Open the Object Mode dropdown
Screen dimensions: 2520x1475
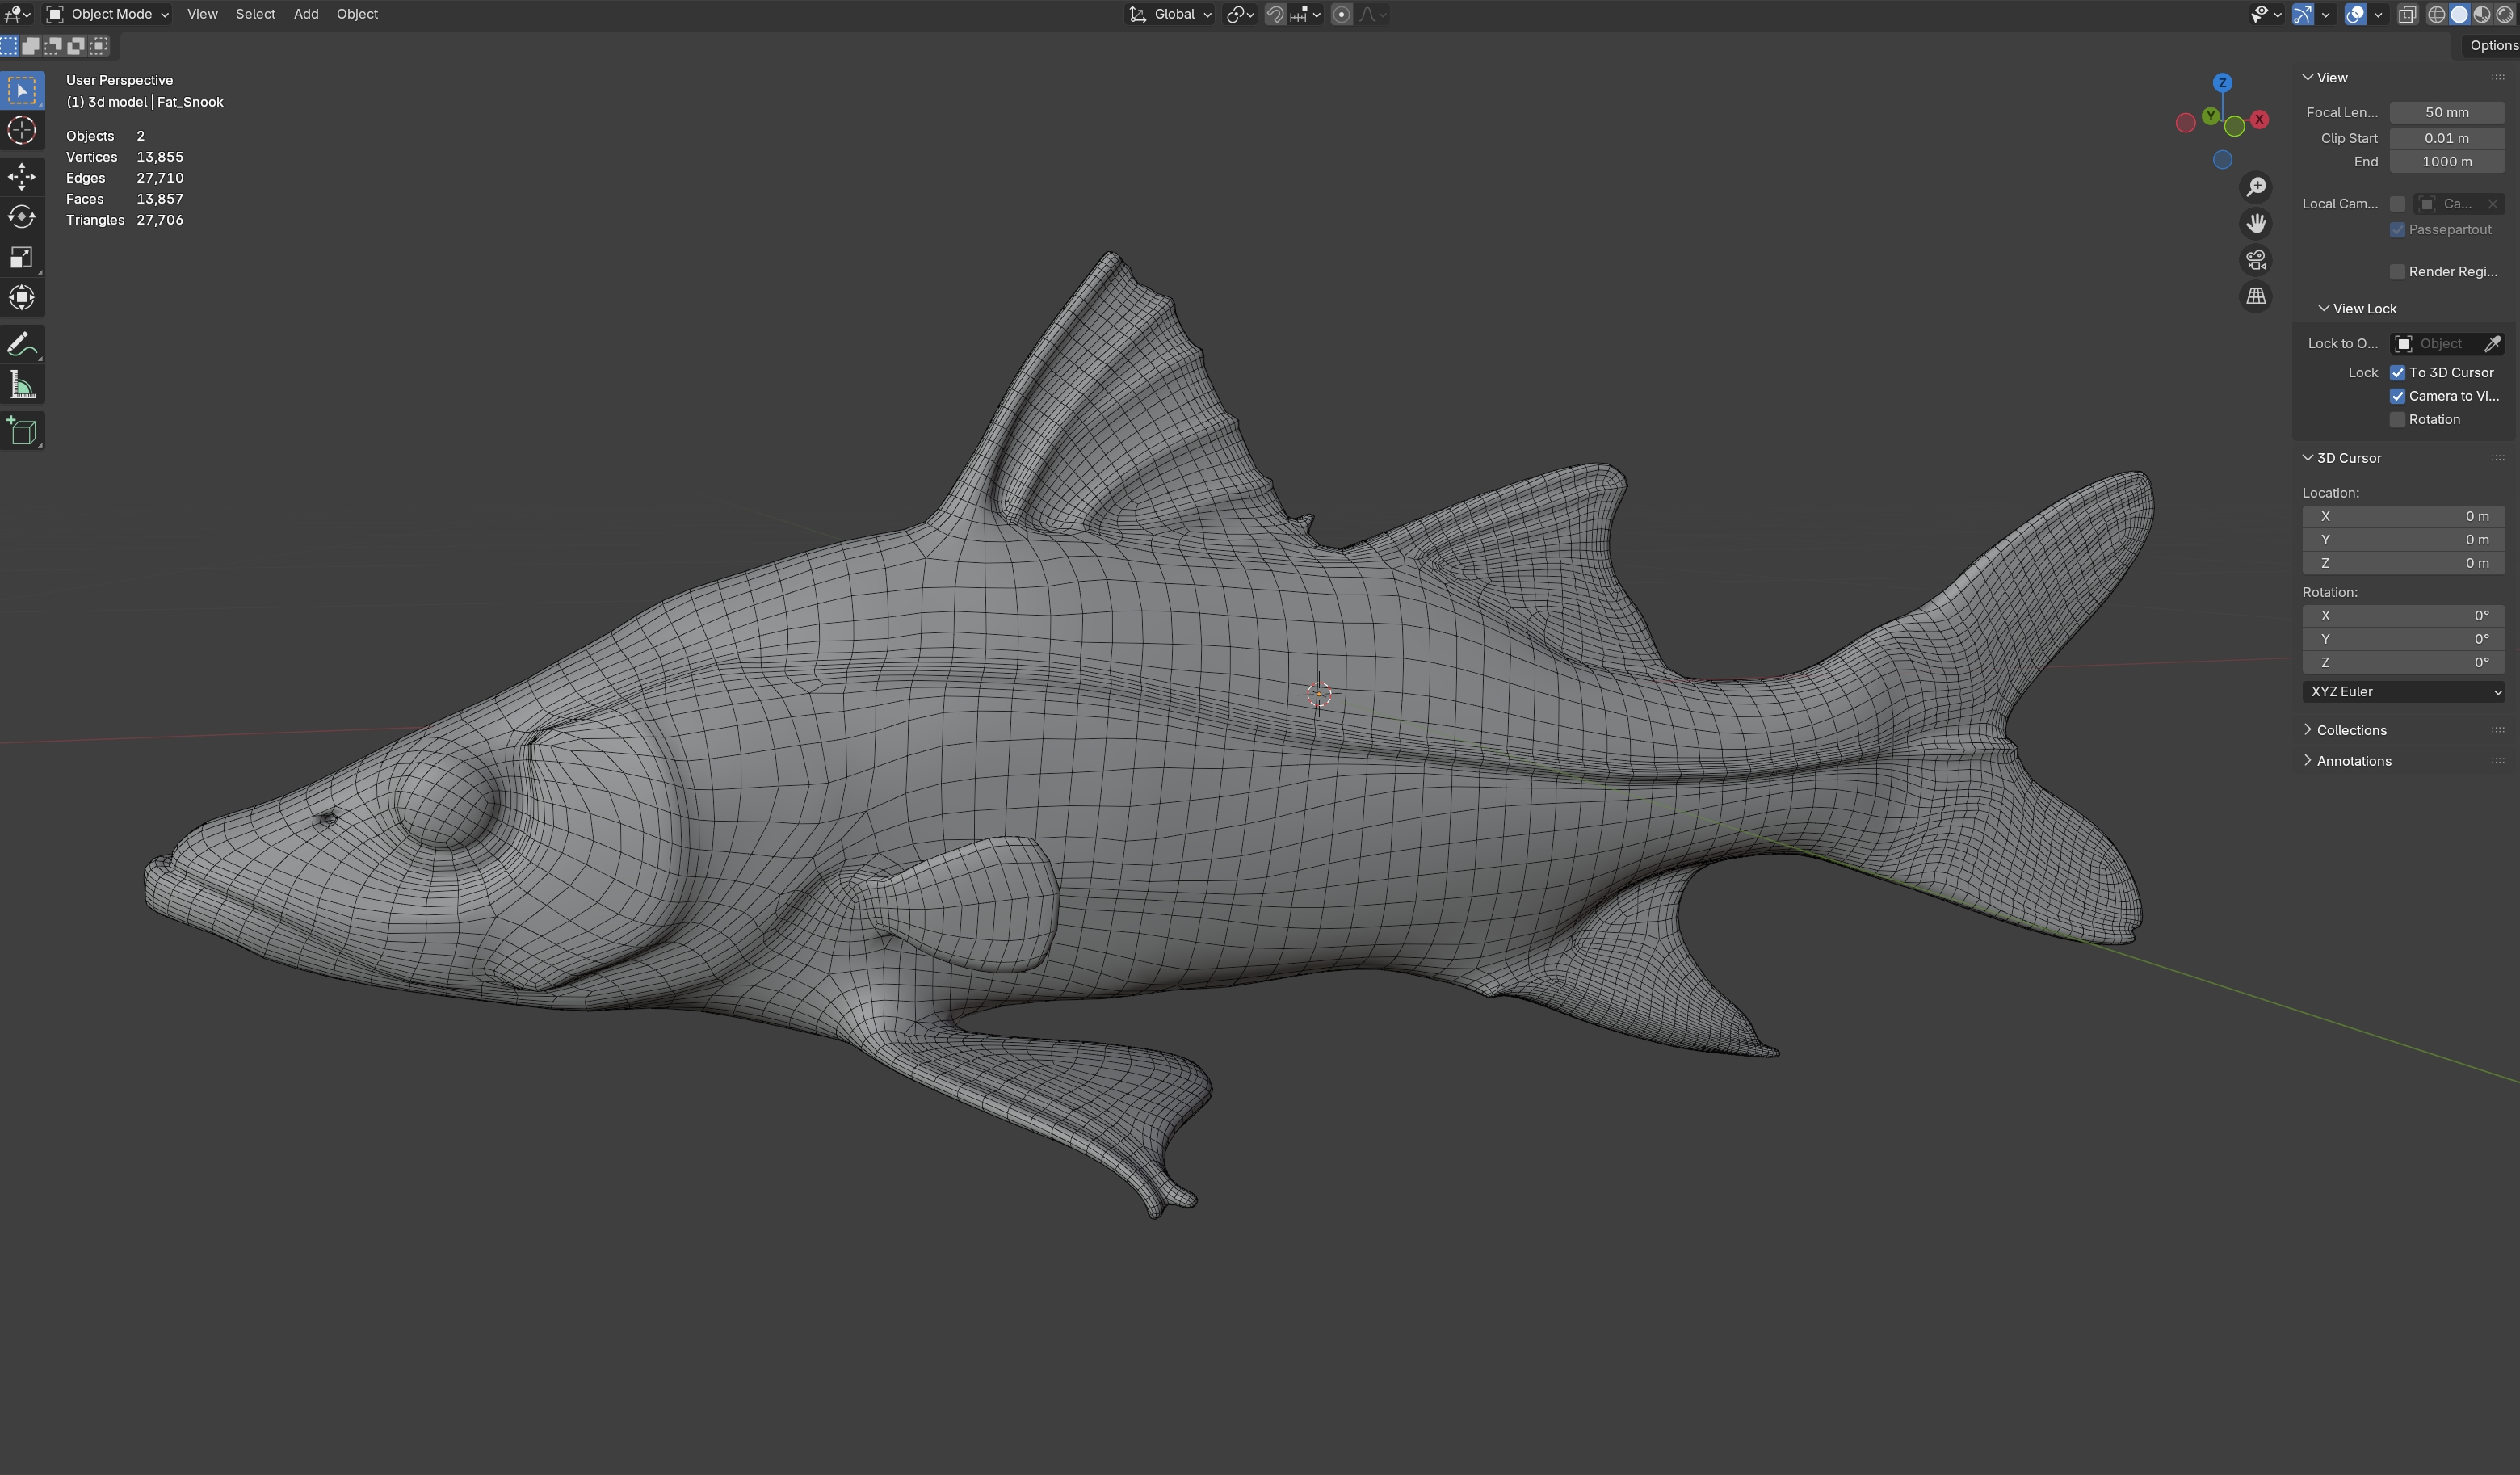tap(108, 14)
